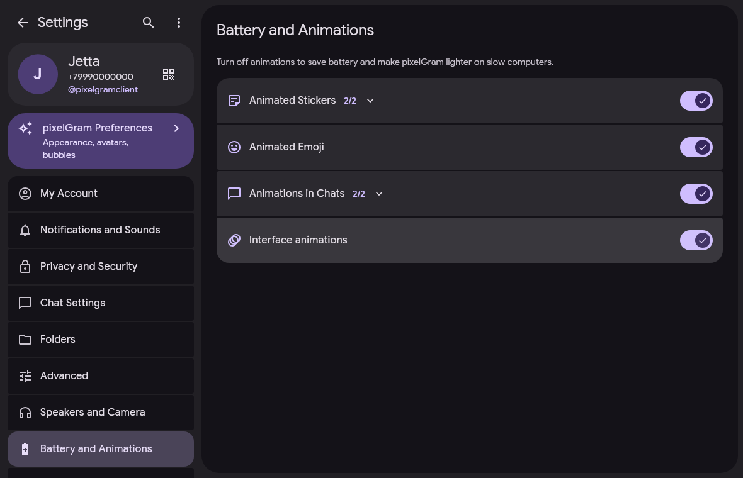743x478 pixels.
Task: Click the battery icon in Battery and Animations
Action: 25,449
